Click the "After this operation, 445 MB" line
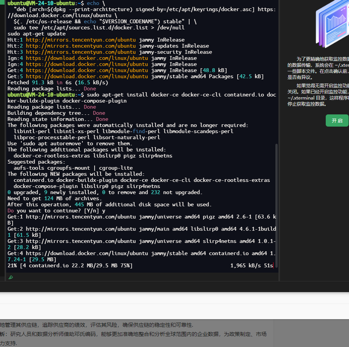 pos(109,204)
